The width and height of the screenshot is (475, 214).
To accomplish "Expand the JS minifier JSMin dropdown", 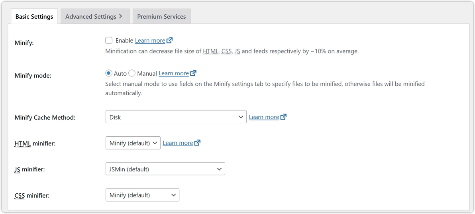I will click(x=165, y=169).
